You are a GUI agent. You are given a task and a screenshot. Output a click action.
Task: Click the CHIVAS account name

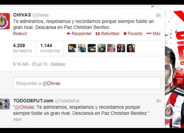22,15
